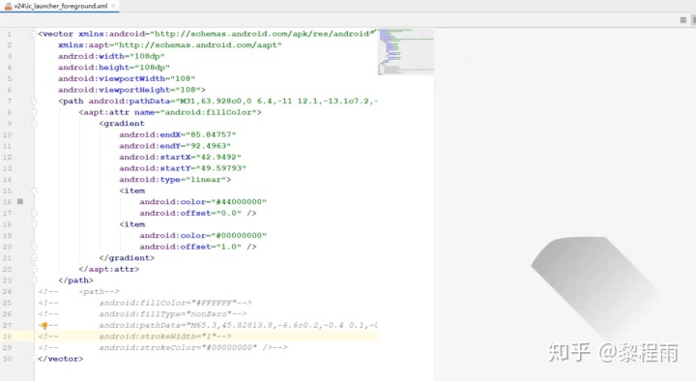696x381 pixels.
Task: Click the android:pathData value on line 7
Action: (x=277, y=102)
